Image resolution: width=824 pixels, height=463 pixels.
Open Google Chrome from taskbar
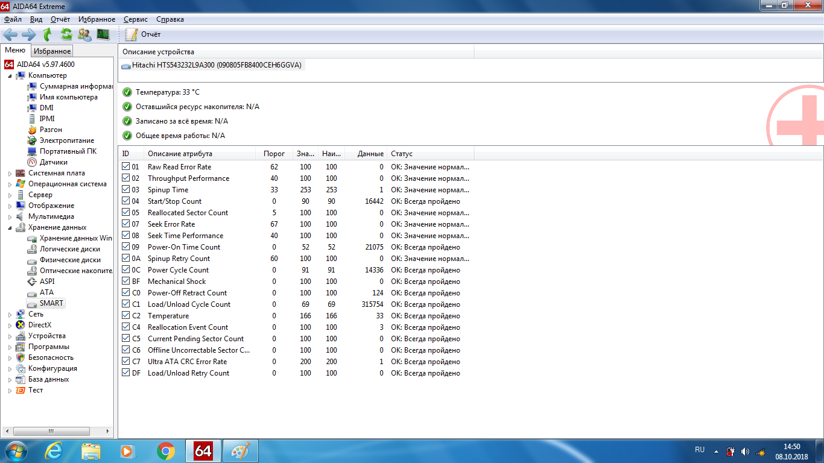click(166, 451)
